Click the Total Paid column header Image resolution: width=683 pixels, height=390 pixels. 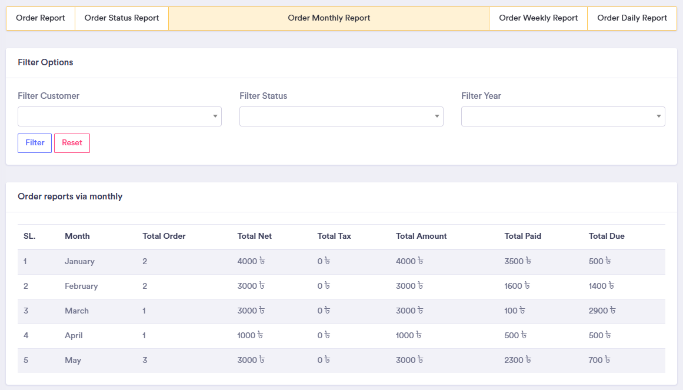523,236
